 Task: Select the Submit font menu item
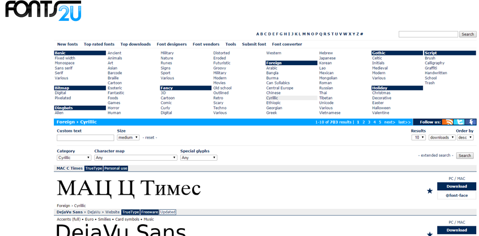tap(254, 44)
